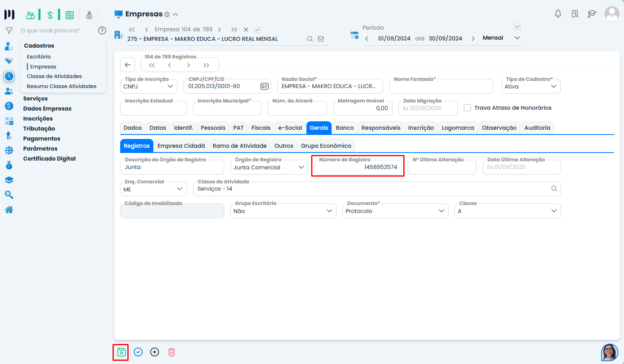Click the green save icon

121,352
